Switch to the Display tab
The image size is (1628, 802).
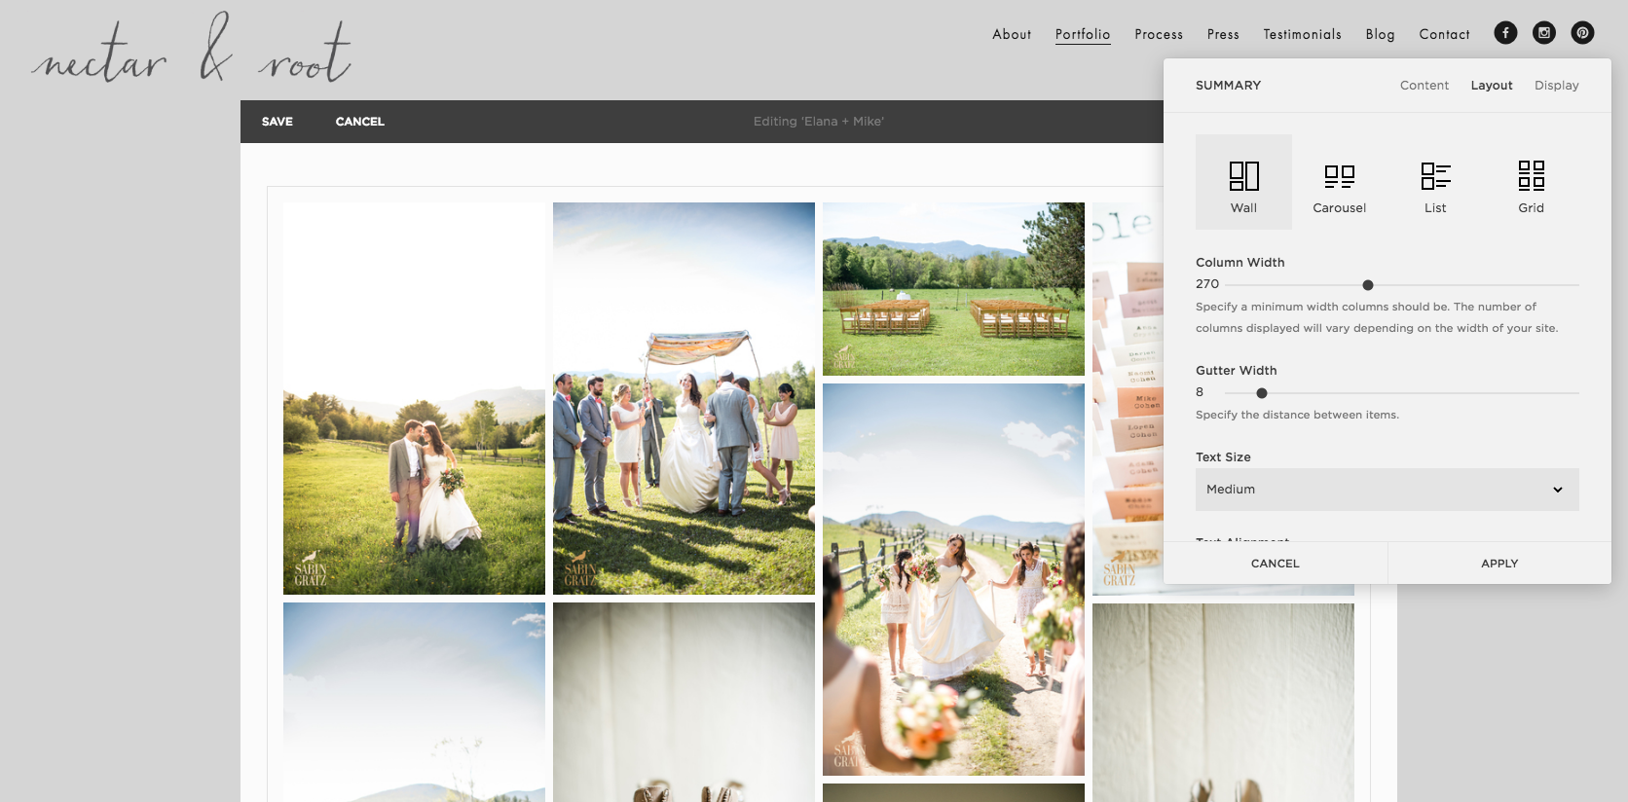click(x=1557, y=86)
